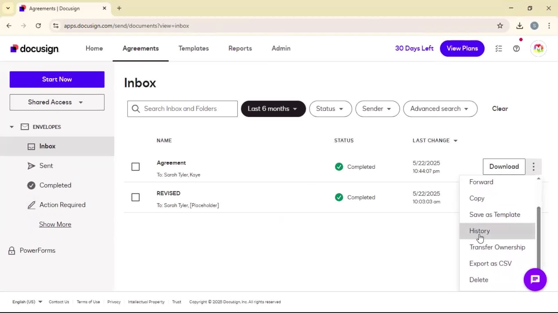Choose Transfer Ownership menu item
This screenshot has height=313, width=558.
click(x=497, y=247)
